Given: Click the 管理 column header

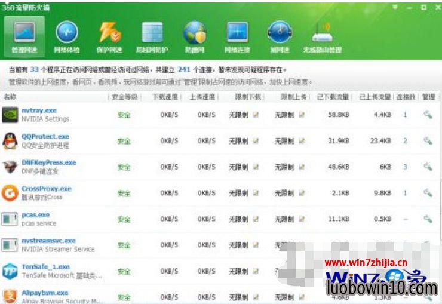Looking at the screenshot, I should coord(428,97).
